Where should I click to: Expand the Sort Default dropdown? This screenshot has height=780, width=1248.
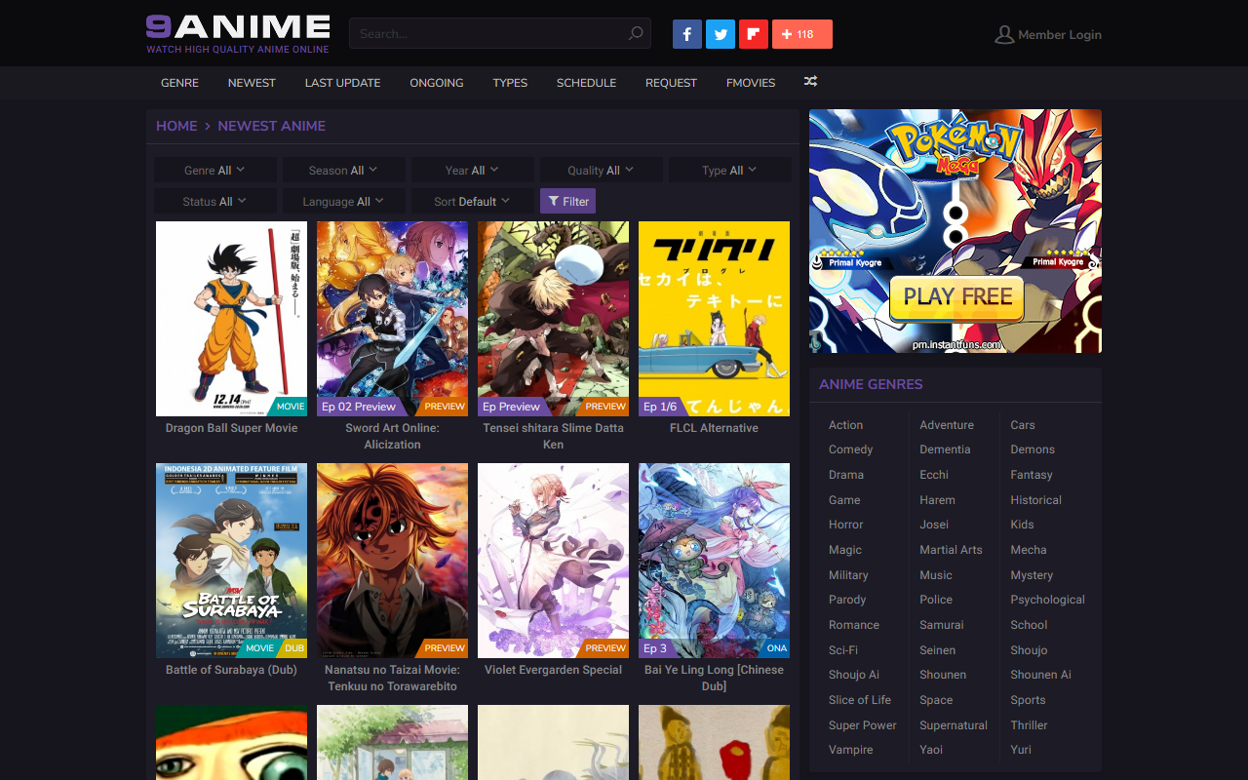pos(473,201)
